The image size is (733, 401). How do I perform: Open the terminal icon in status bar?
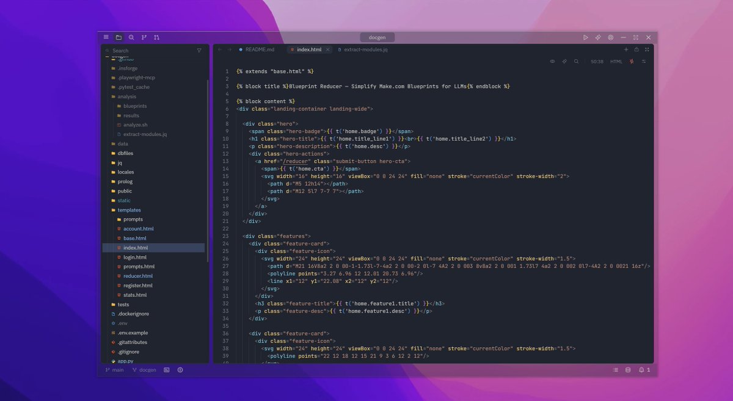click(167, 370)
